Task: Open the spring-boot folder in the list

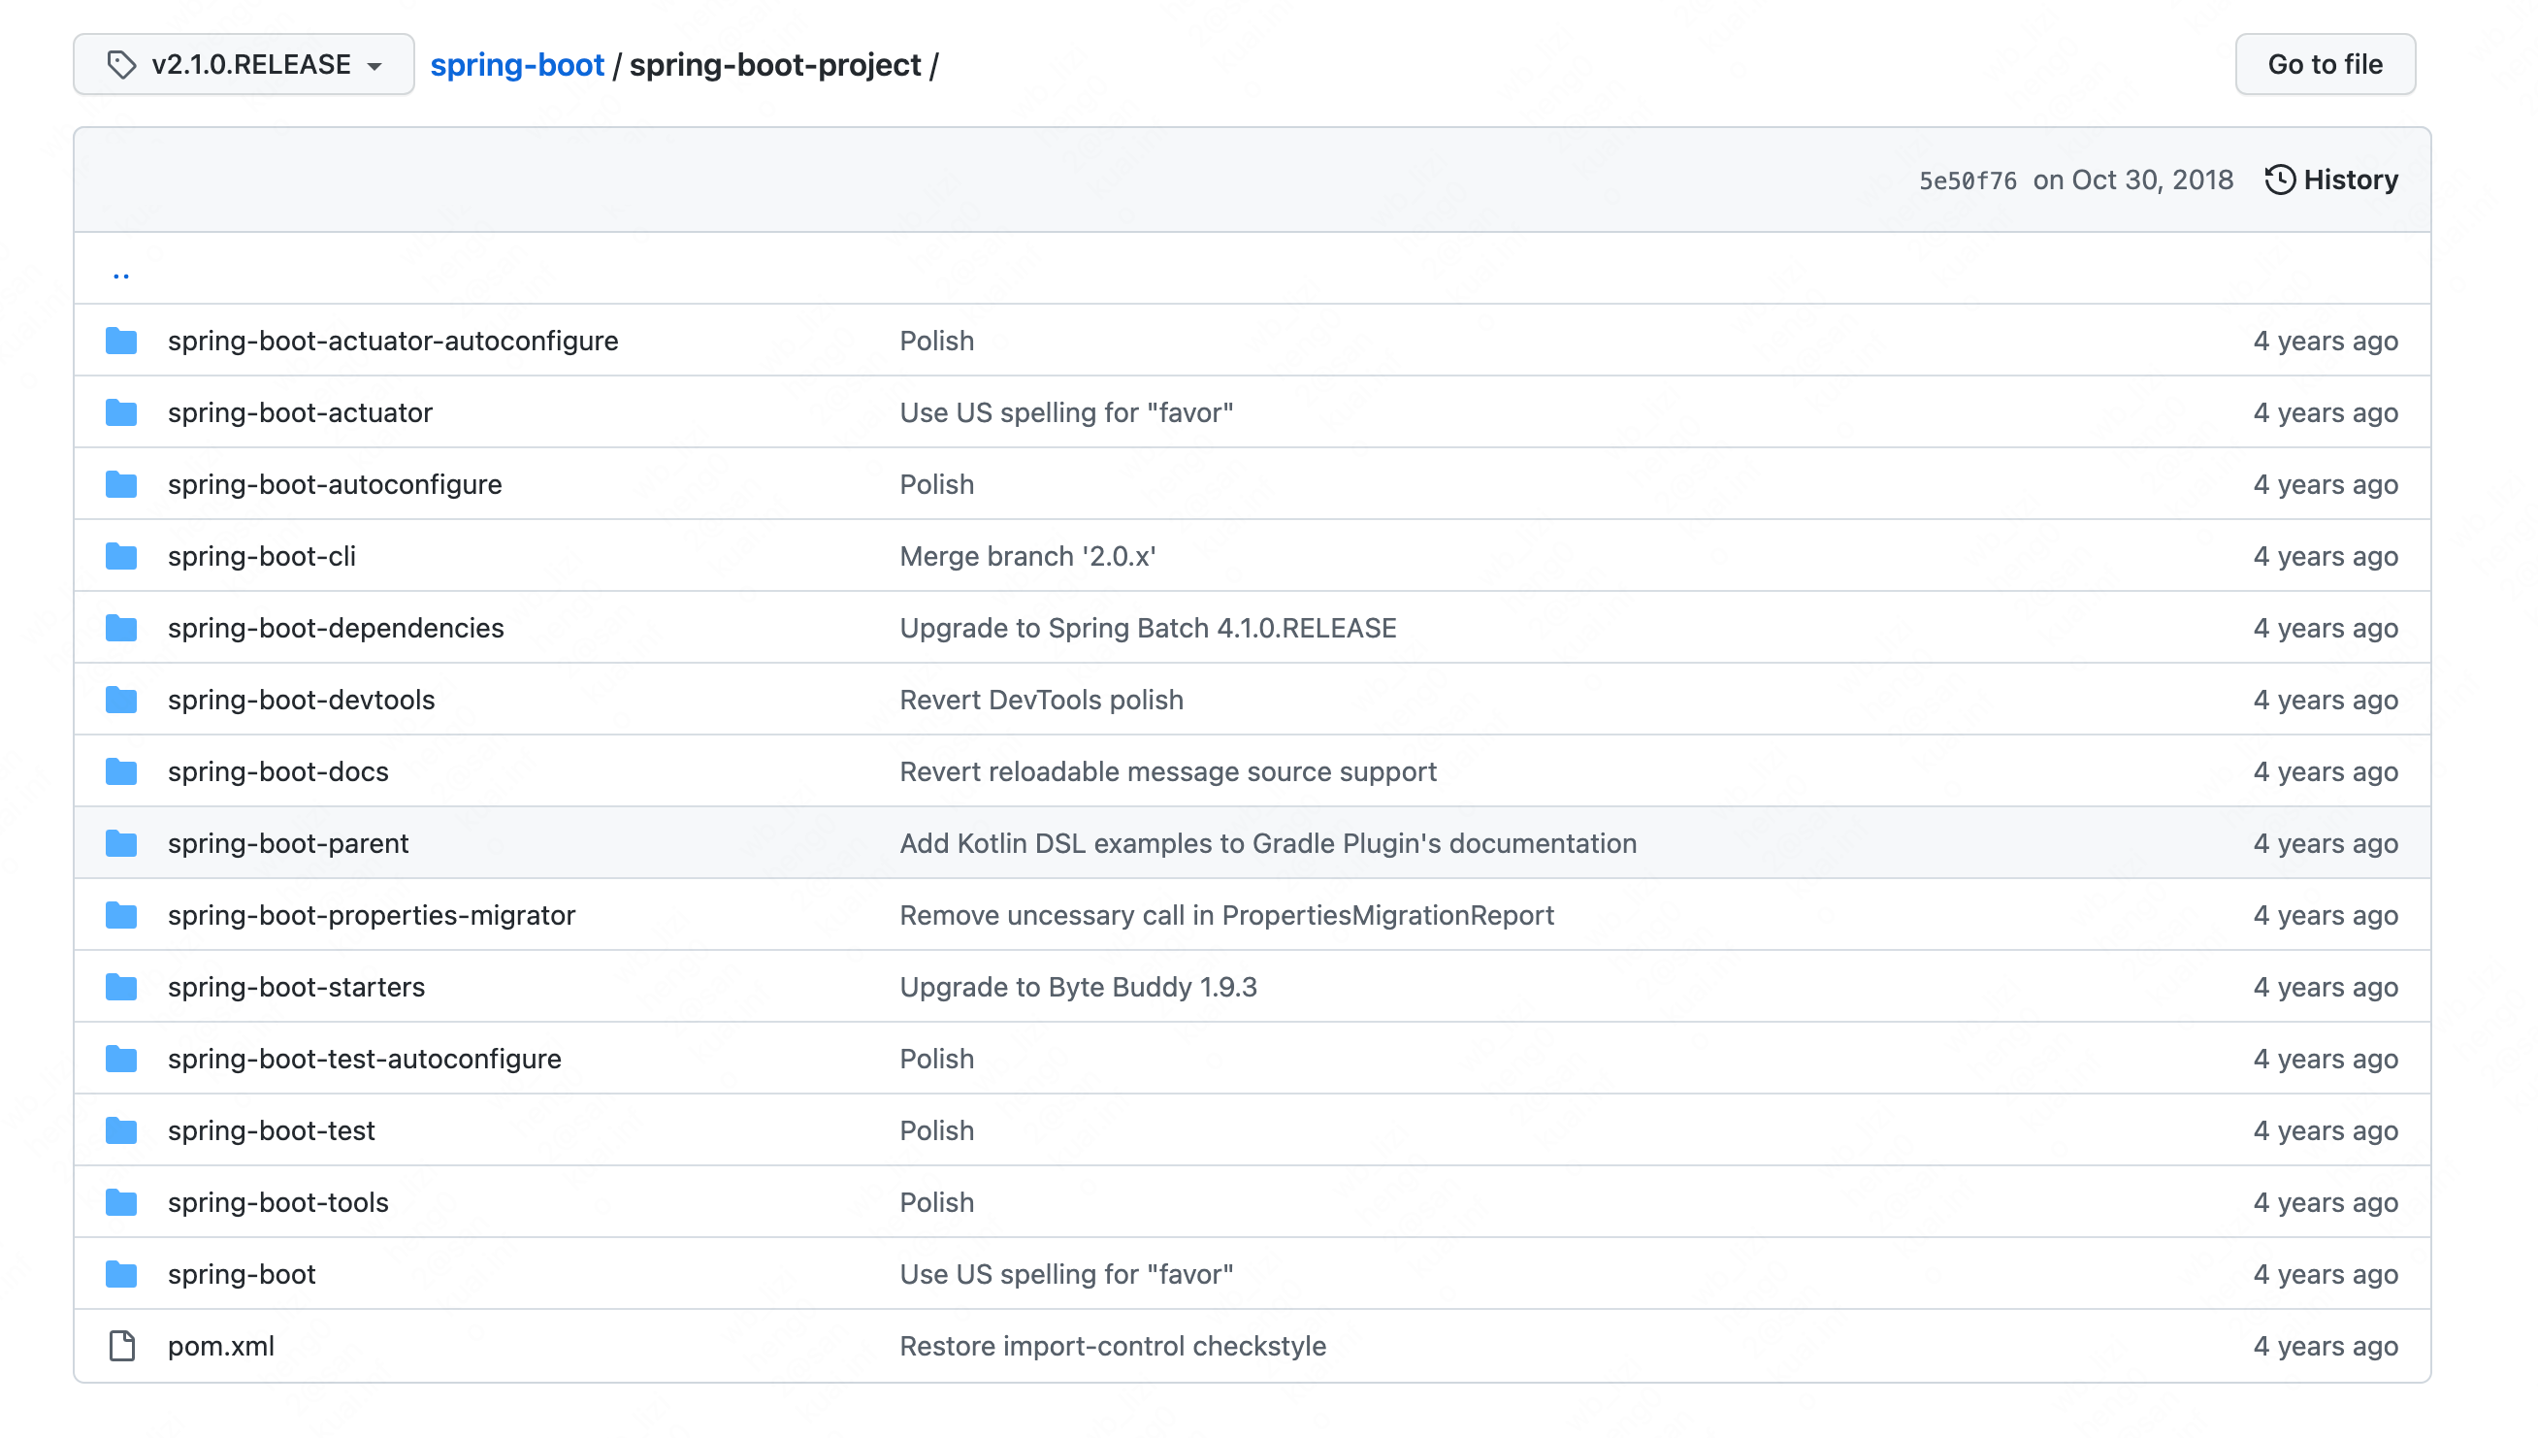Action: click(x=242, y=1274)
